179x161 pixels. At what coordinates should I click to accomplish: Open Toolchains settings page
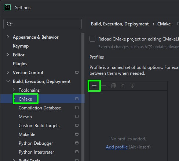[x=29, y=90]
